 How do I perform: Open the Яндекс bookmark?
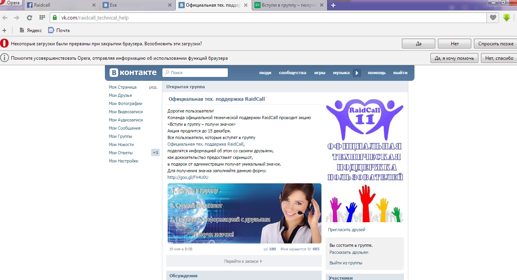coord(31,30)
